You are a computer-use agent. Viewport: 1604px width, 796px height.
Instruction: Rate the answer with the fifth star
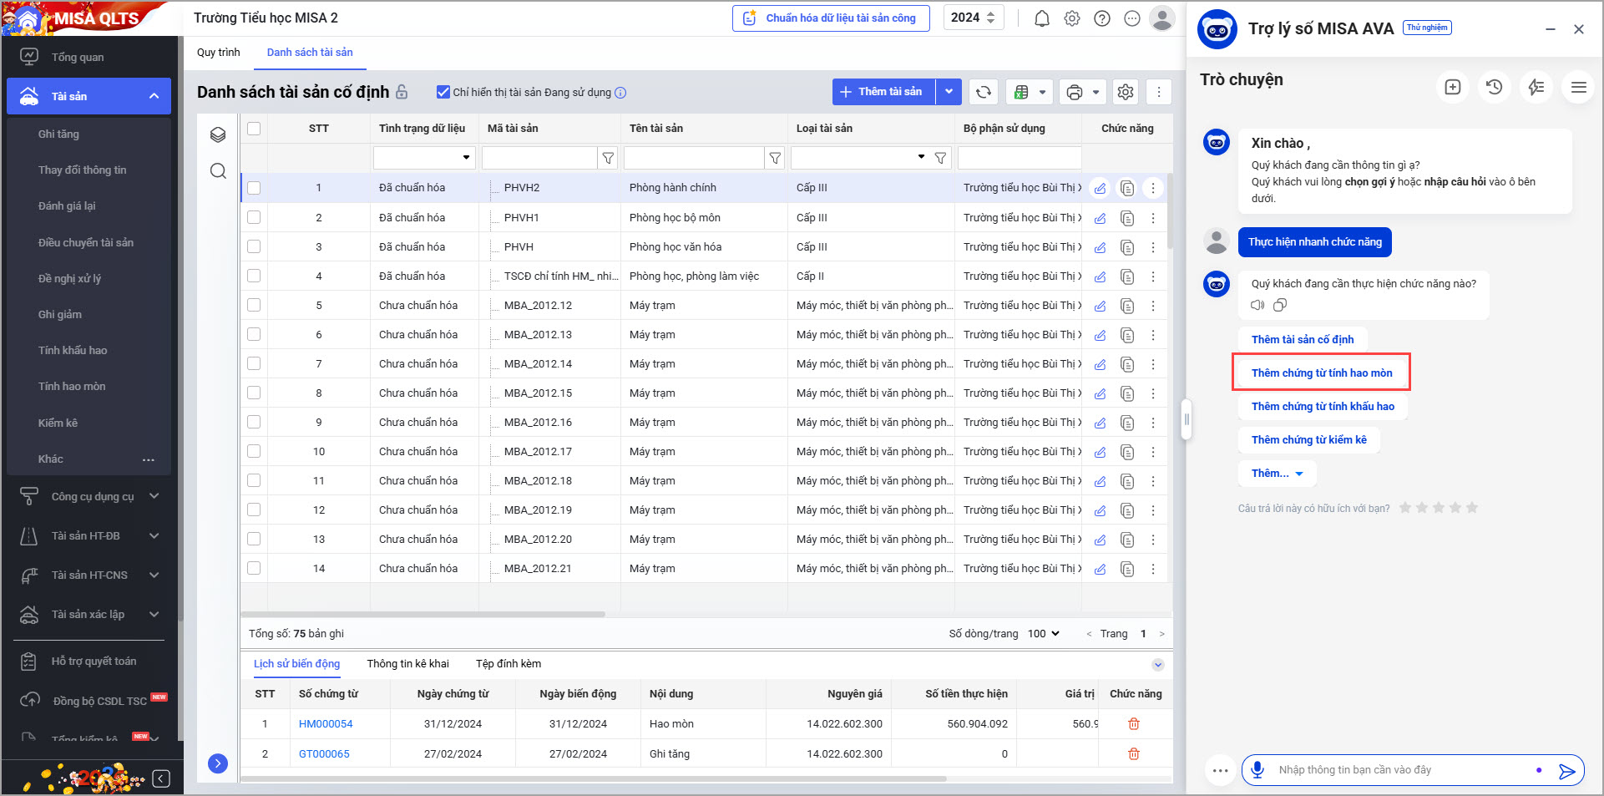[x=1471, y=508]
